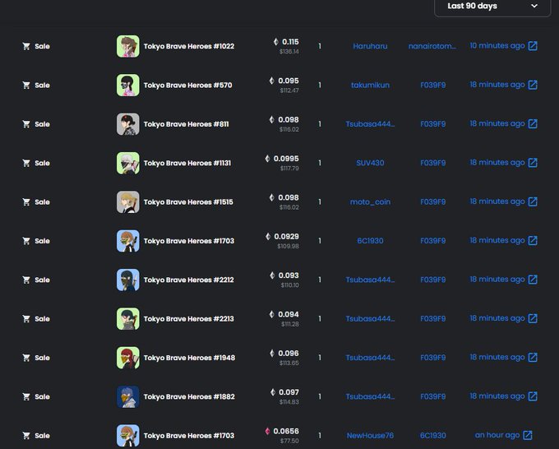Screen dimensions: 559x449
Task: Click Ethereum icon beside 0.097 price
Action: [273, 392]
